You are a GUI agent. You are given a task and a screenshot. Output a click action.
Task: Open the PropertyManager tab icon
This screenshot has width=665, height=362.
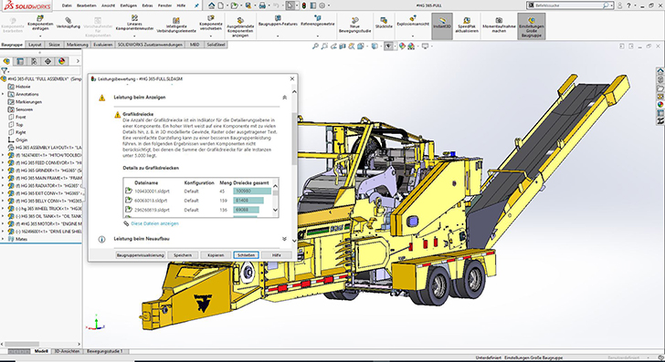click(20, 61)
